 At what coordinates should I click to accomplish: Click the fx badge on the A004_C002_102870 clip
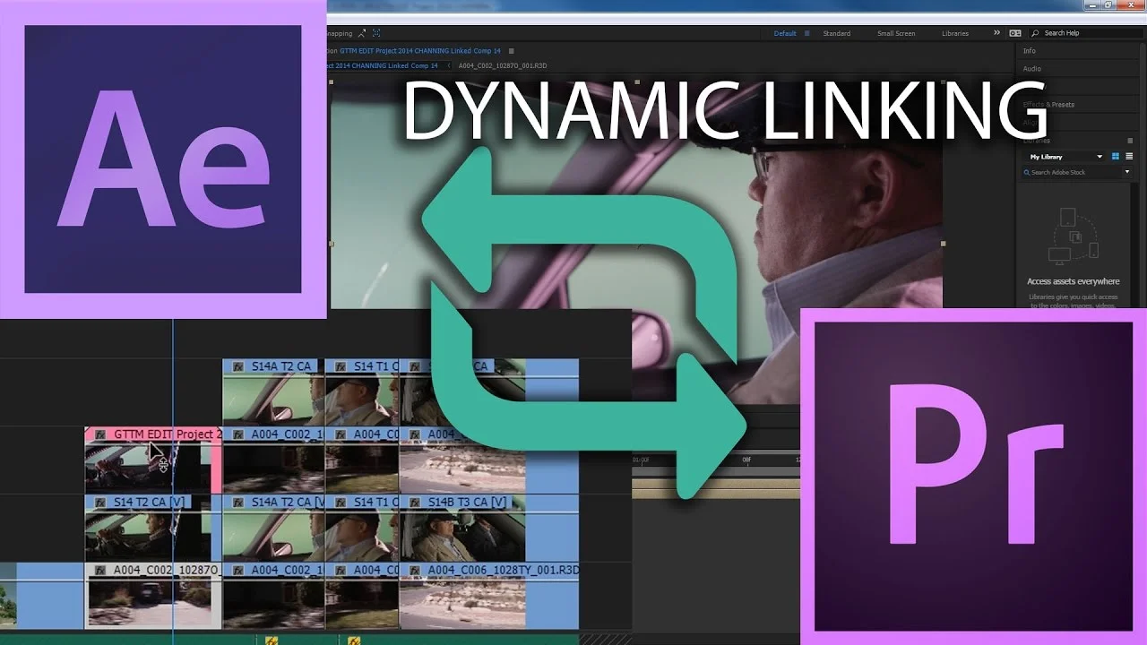(x=99, y=571)
